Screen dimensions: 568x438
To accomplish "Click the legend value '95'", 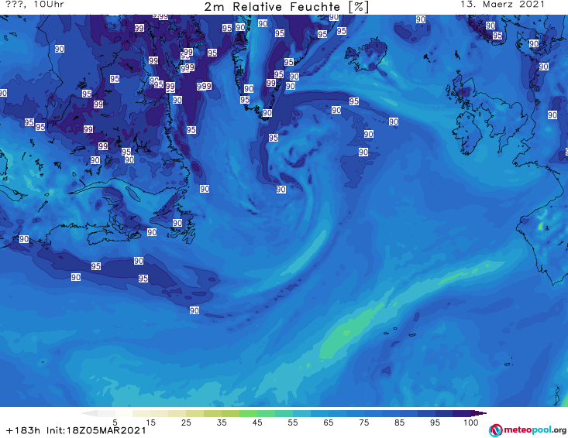I will pyautogui.click(x=435, y=423).
